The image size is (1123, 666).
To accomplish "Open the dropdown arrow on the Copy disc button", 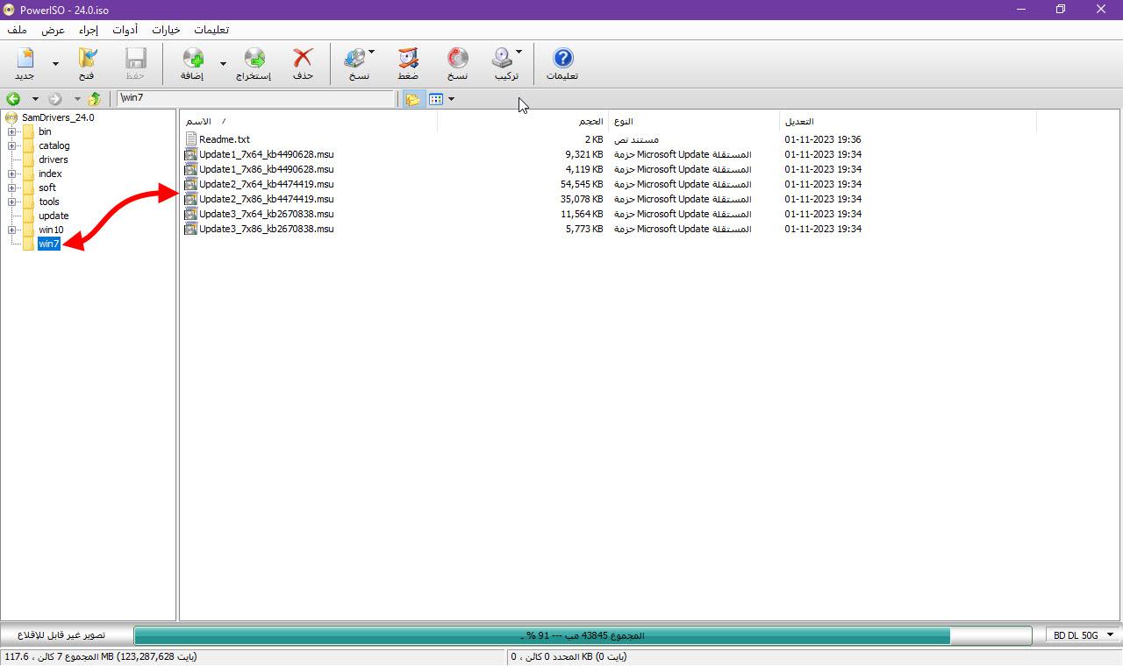I will [x=371, y=53].
